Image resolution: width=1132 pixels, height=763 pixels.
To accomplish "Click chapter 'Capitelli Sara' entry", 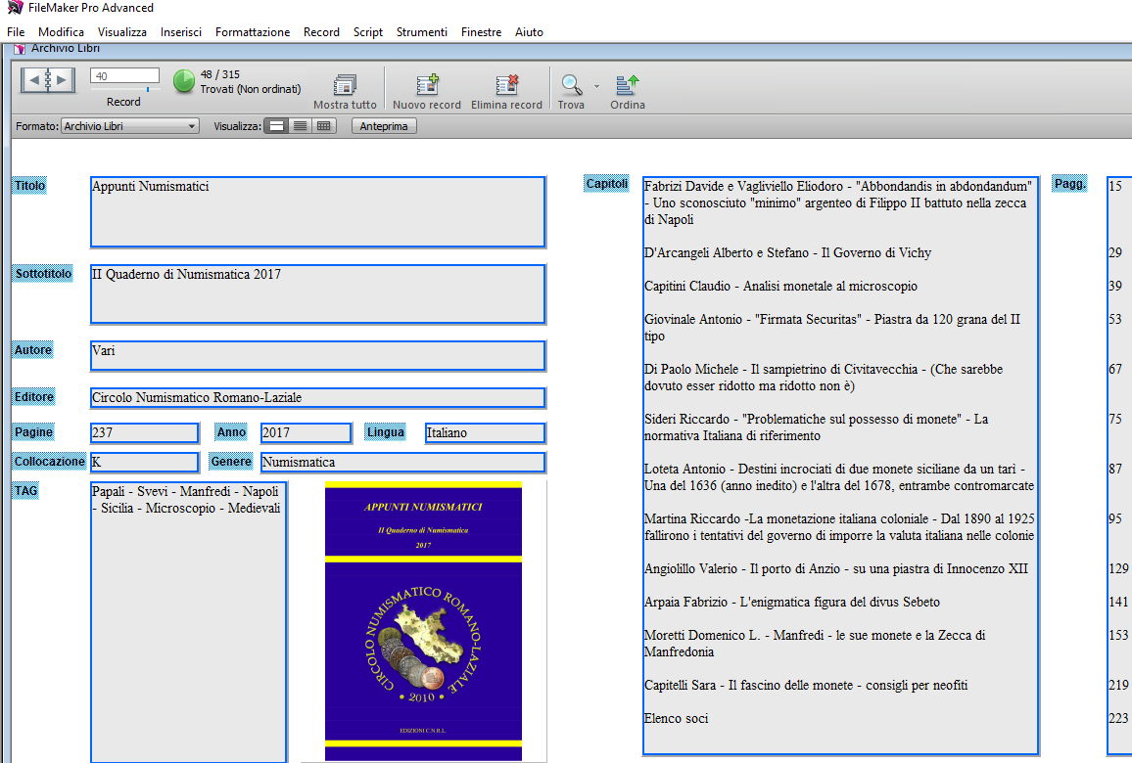I will tap(806, 685).
